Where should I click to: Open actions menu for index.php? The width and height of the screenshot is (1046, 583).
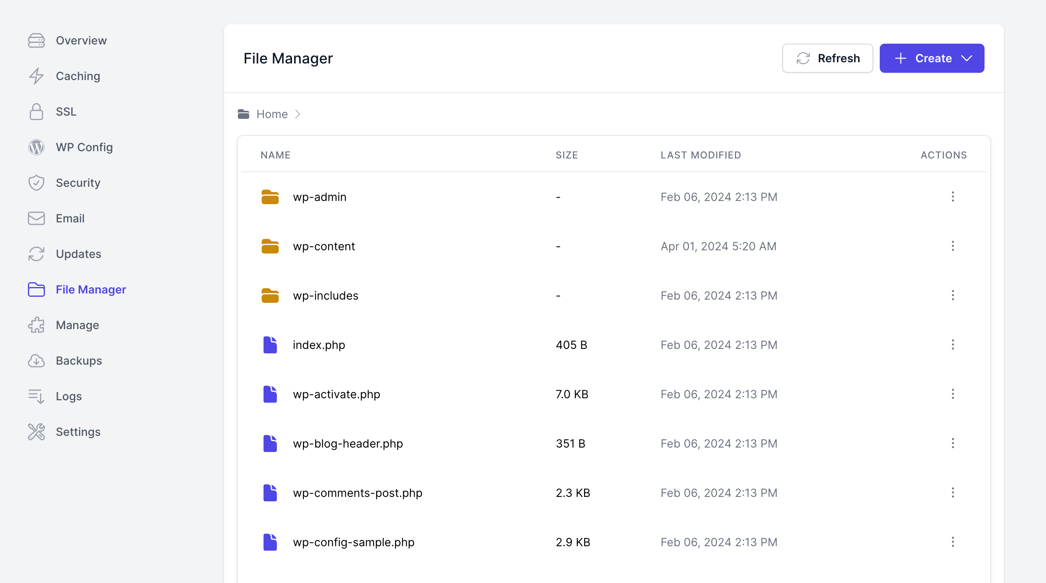click(953, 345)
